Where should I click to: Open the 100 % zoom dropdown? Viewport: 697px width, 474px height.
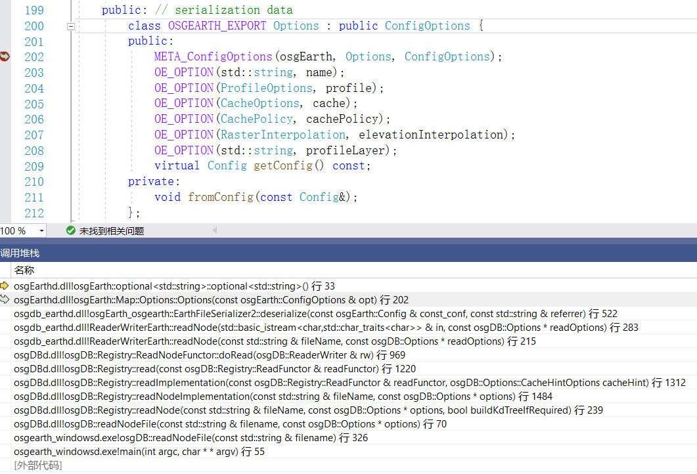click(41, 231)
